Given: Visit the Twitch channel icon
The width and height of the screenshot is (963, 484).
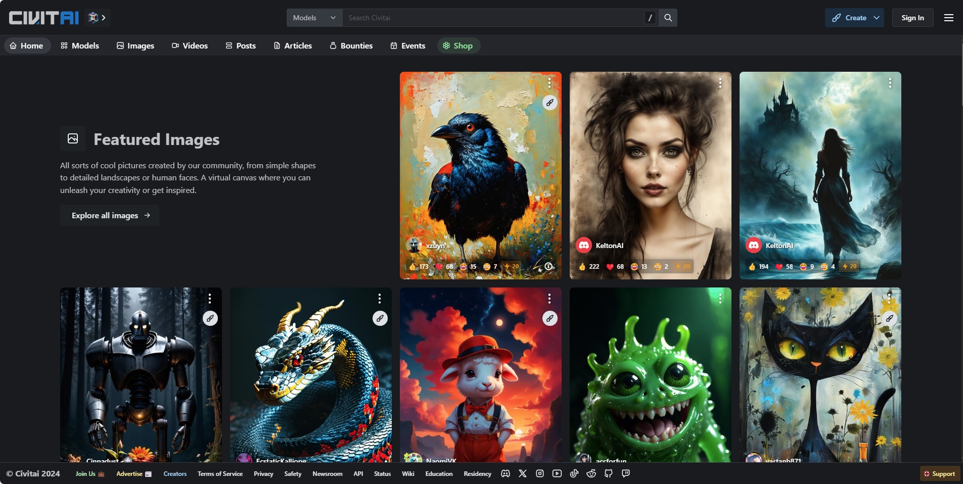Looking at the screenshot, I should point(625,473).
